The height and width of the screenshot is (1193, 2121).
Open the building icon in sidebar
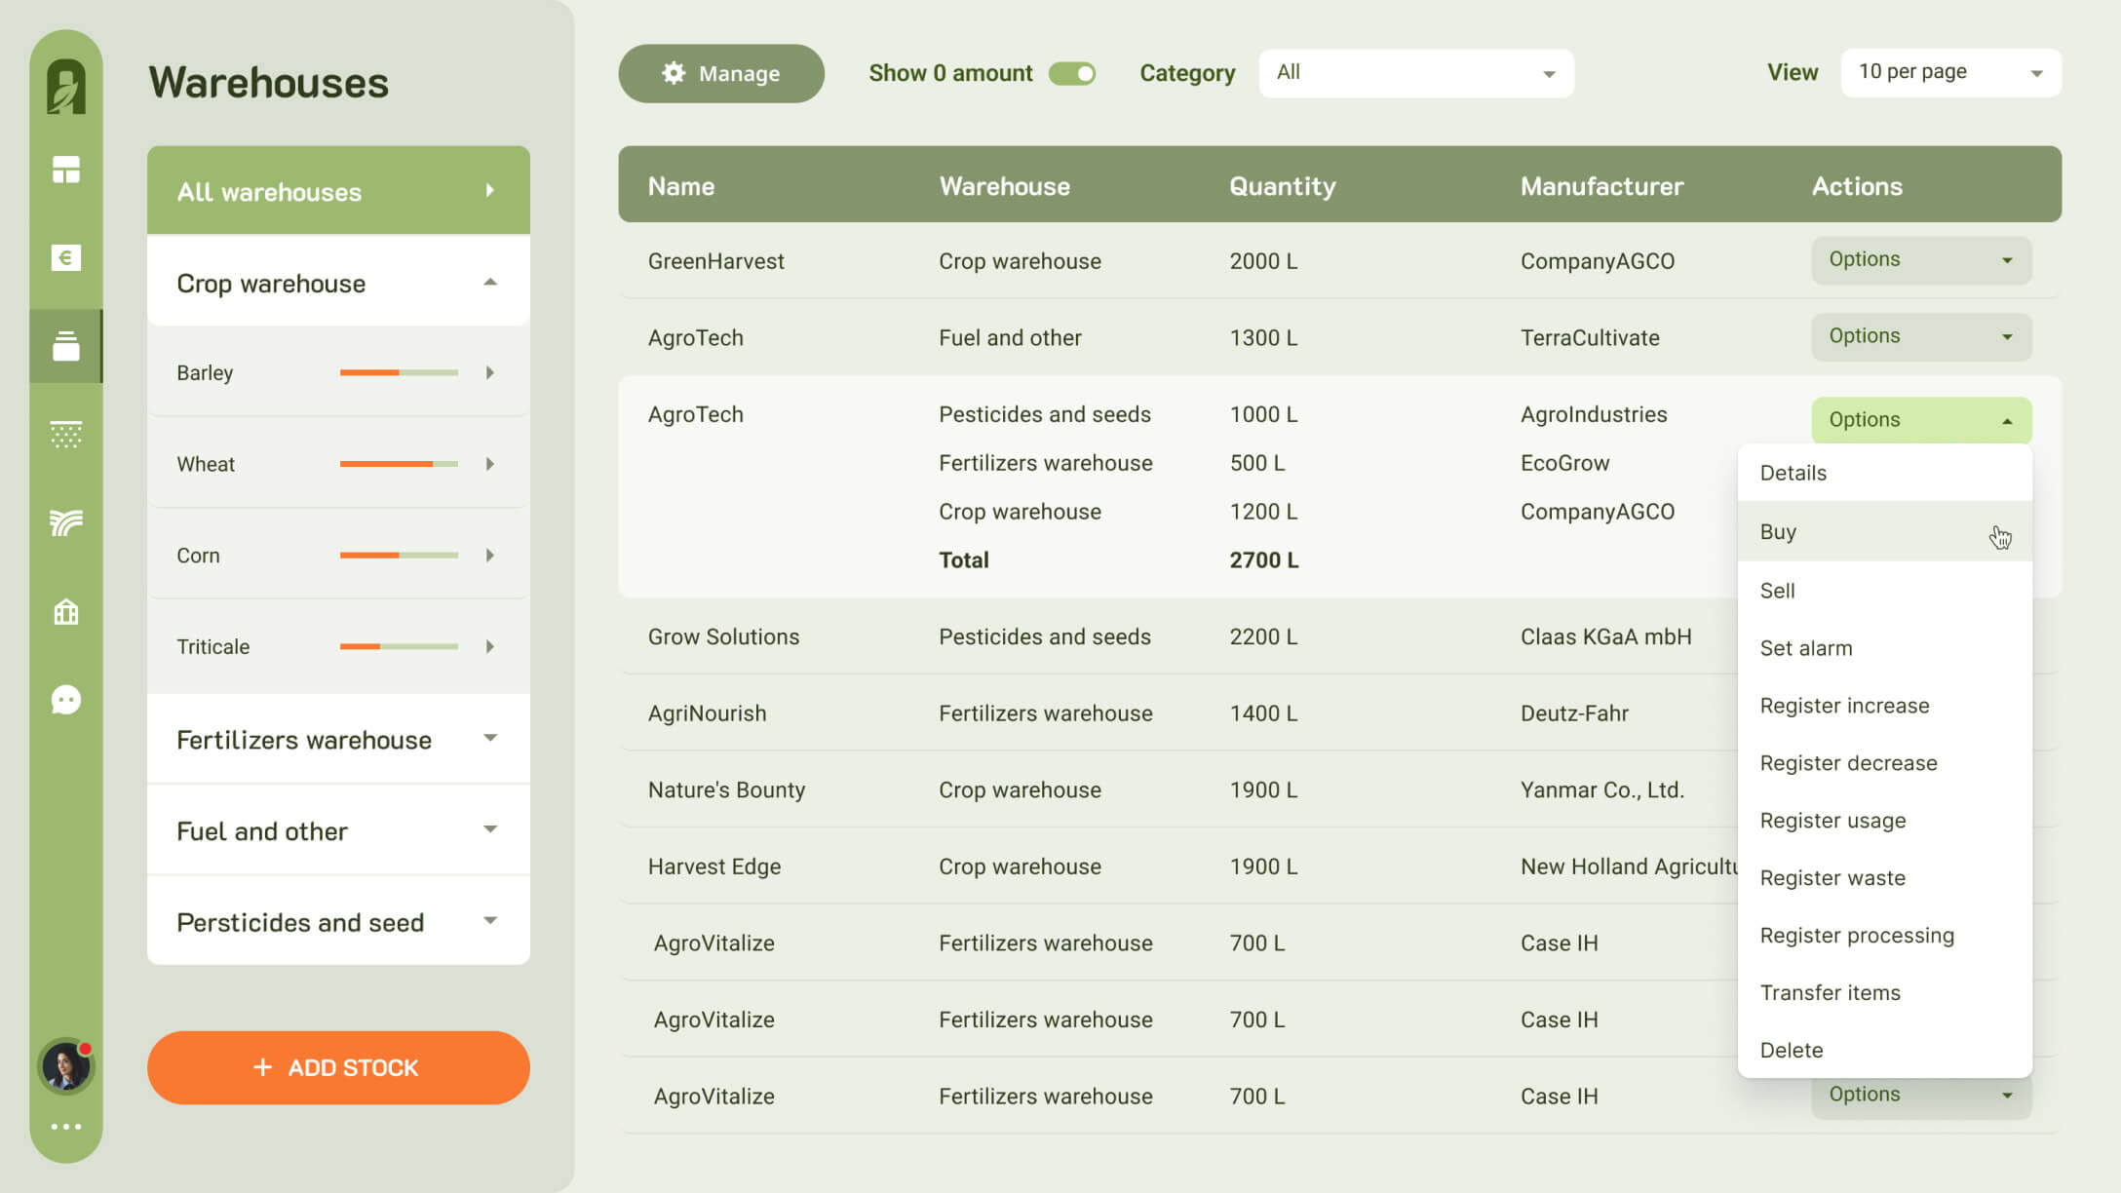65,612
